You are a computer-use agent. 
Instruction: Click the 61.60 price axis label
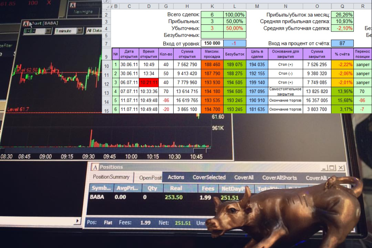coord(218,117)
